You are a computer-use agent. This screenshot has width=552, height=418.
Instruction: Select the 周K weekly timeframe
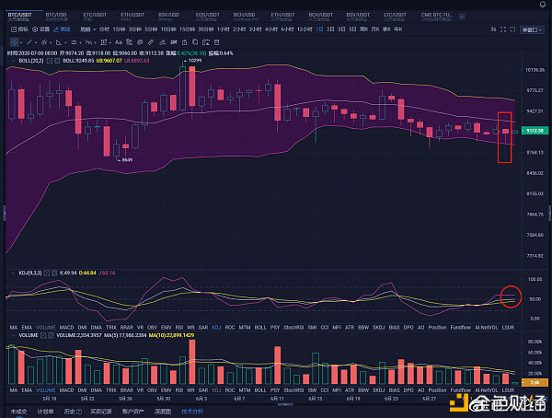(363, 29)
